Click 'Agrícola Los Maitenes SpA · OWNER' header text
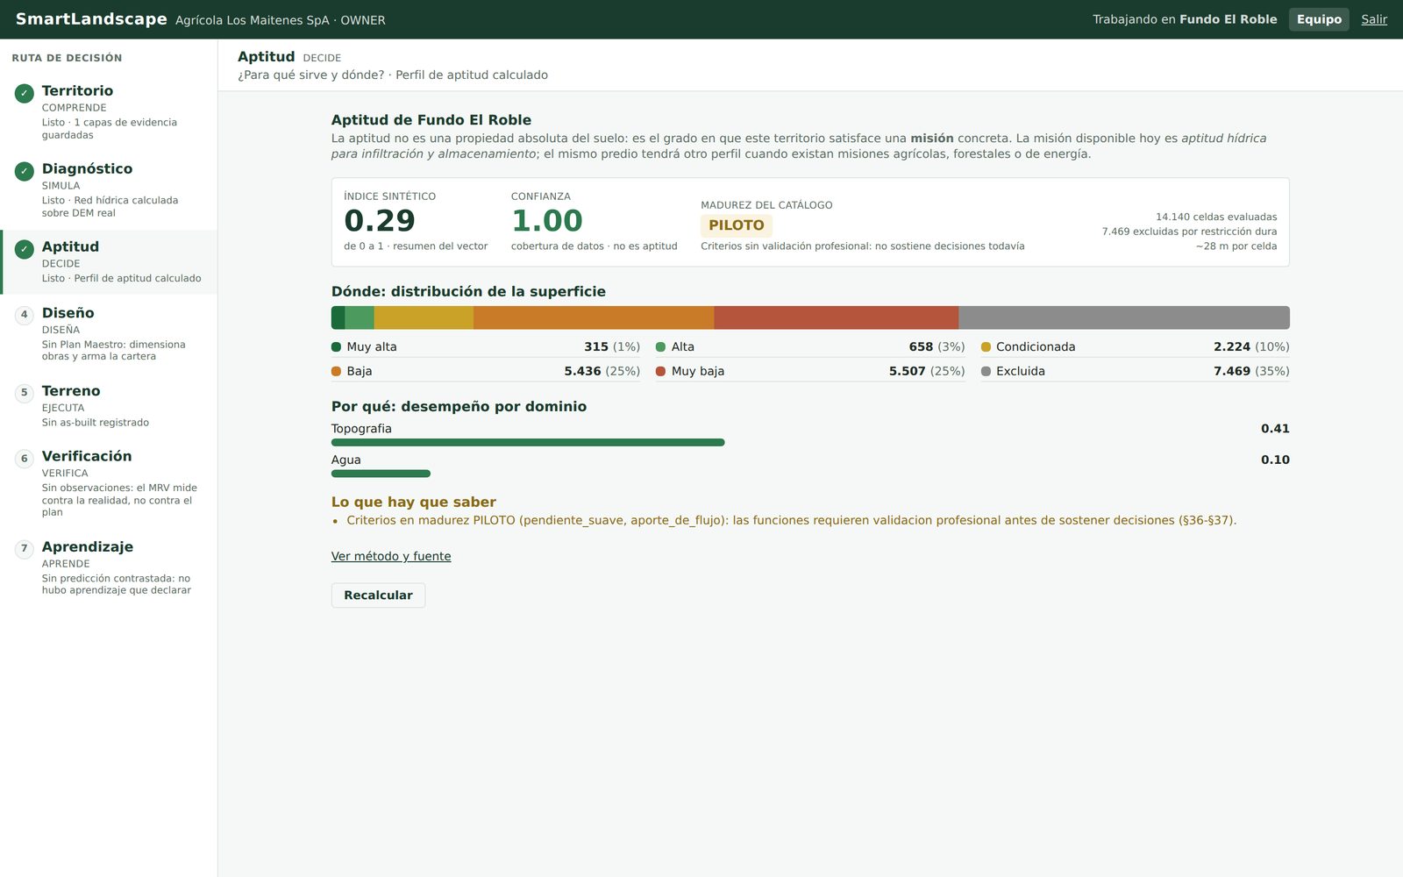This screenshot has width=1403, height=877. point(281,20)
